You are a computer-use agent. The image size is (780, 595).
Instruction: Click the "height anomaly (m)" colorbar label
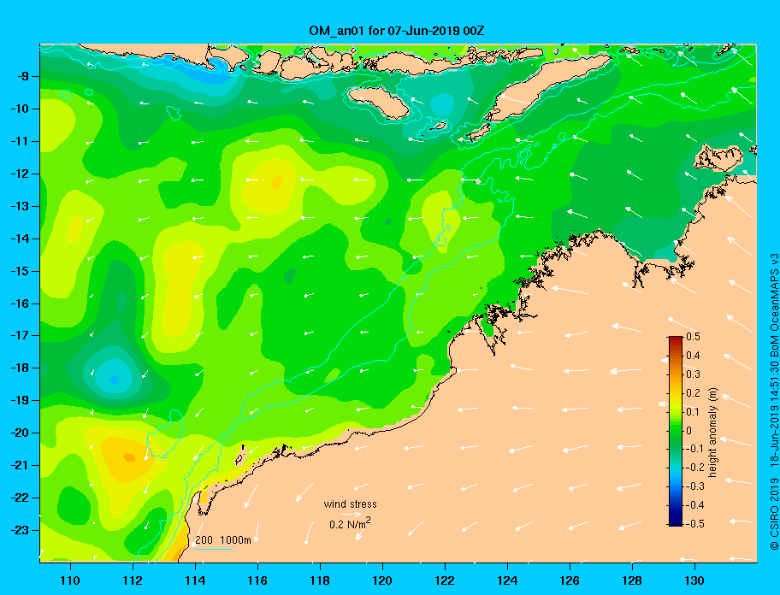(x=712, y=433)
